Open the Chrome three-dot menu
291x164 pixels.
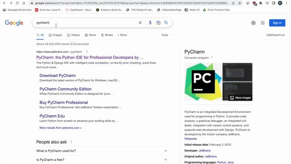click(286, 3)
